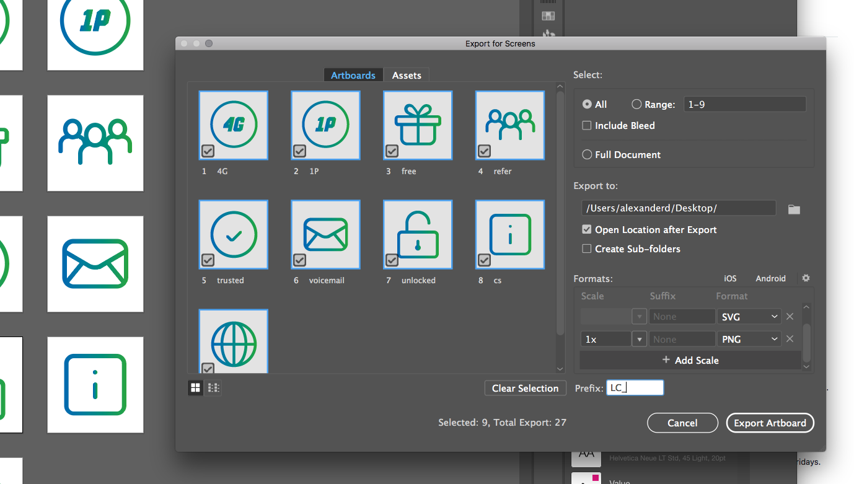
Task: Remove the 1x PNG format row
Action: coord(790,338)
